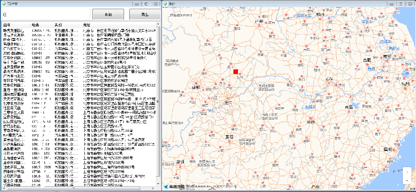Image resolution: width=416 pixels, height=192 pixels.
Task: Click the vertical scrollbar down arrow
Action: pos(158,184)
